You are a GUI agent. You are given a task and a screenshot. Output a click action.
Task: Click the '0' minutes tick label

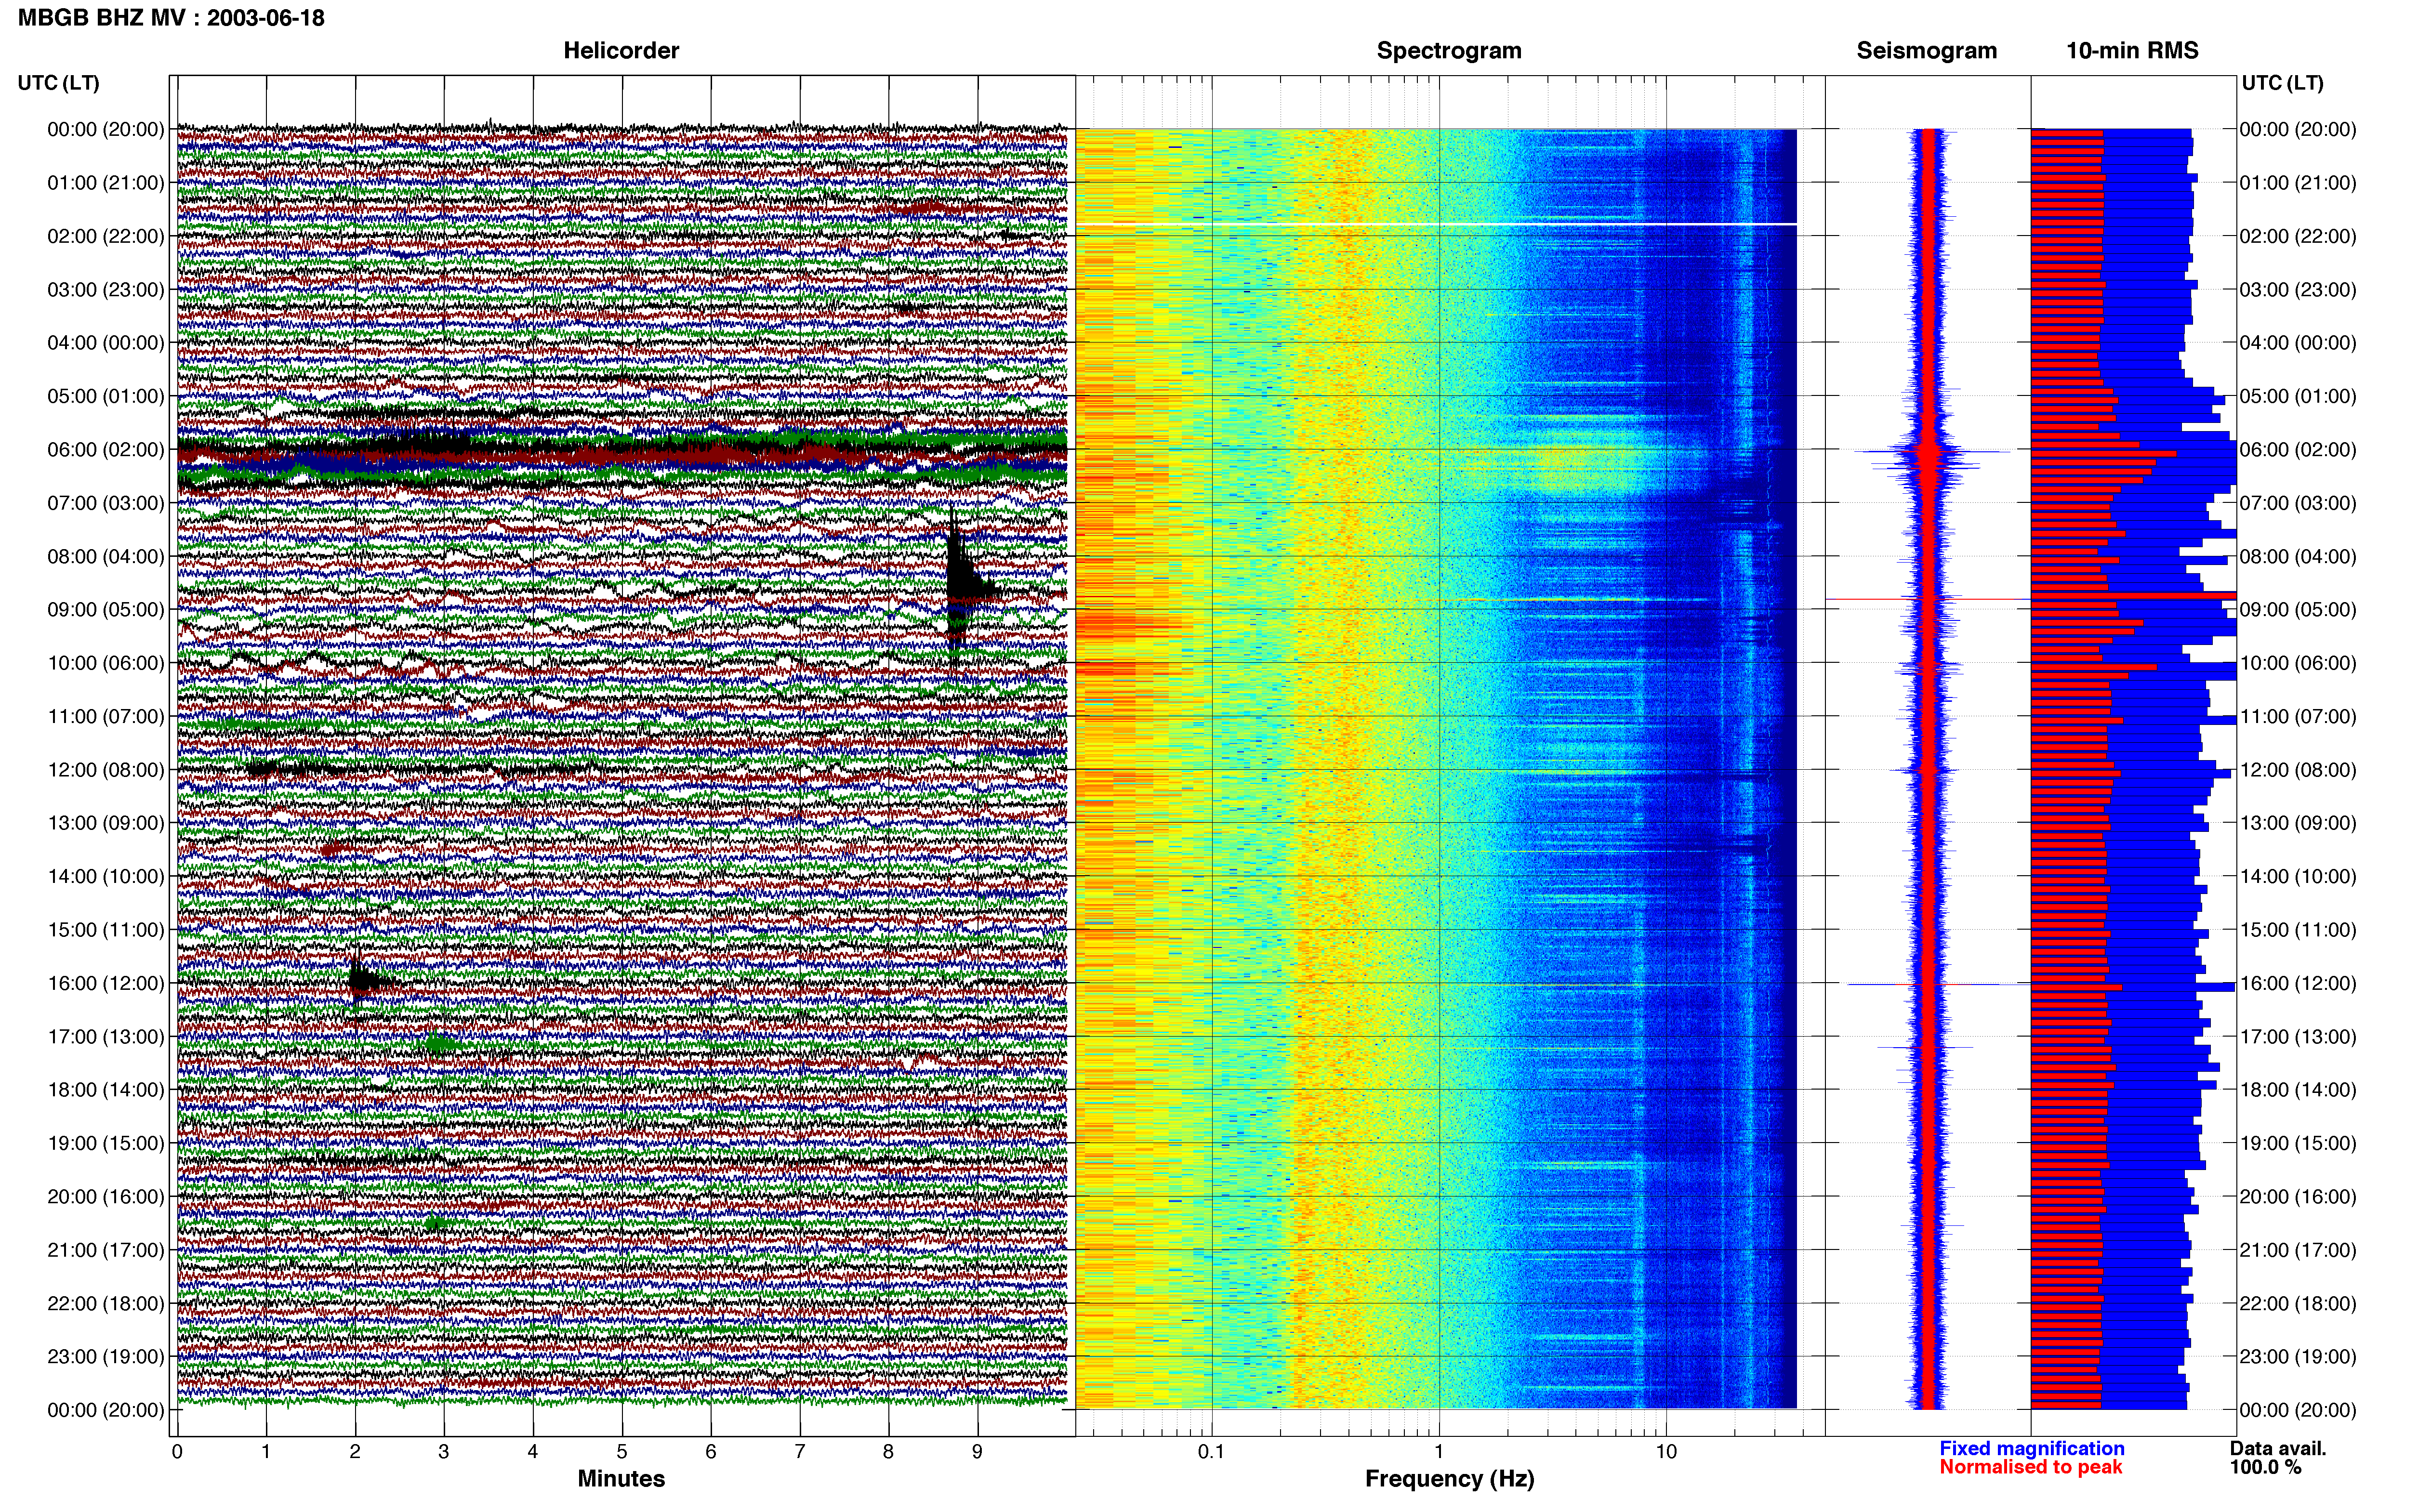tap(177, 1451)
